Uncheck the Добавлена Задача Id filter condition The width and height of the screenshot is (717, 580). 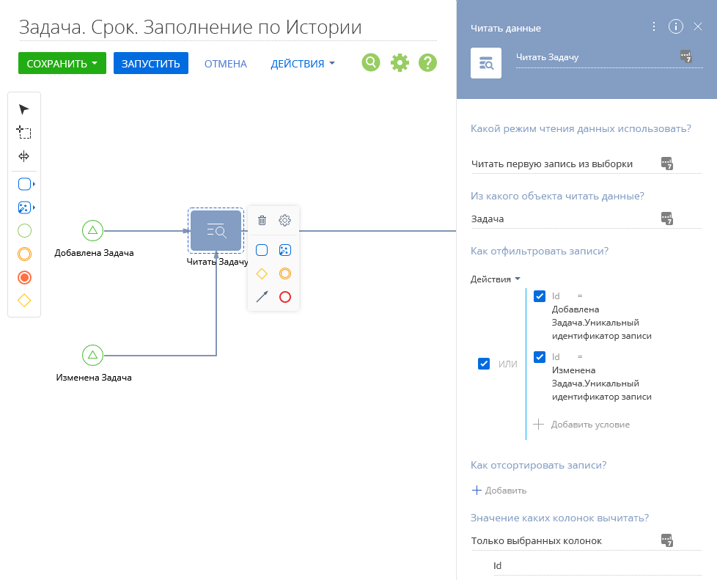pyautogui.click(x=540, y=296)
